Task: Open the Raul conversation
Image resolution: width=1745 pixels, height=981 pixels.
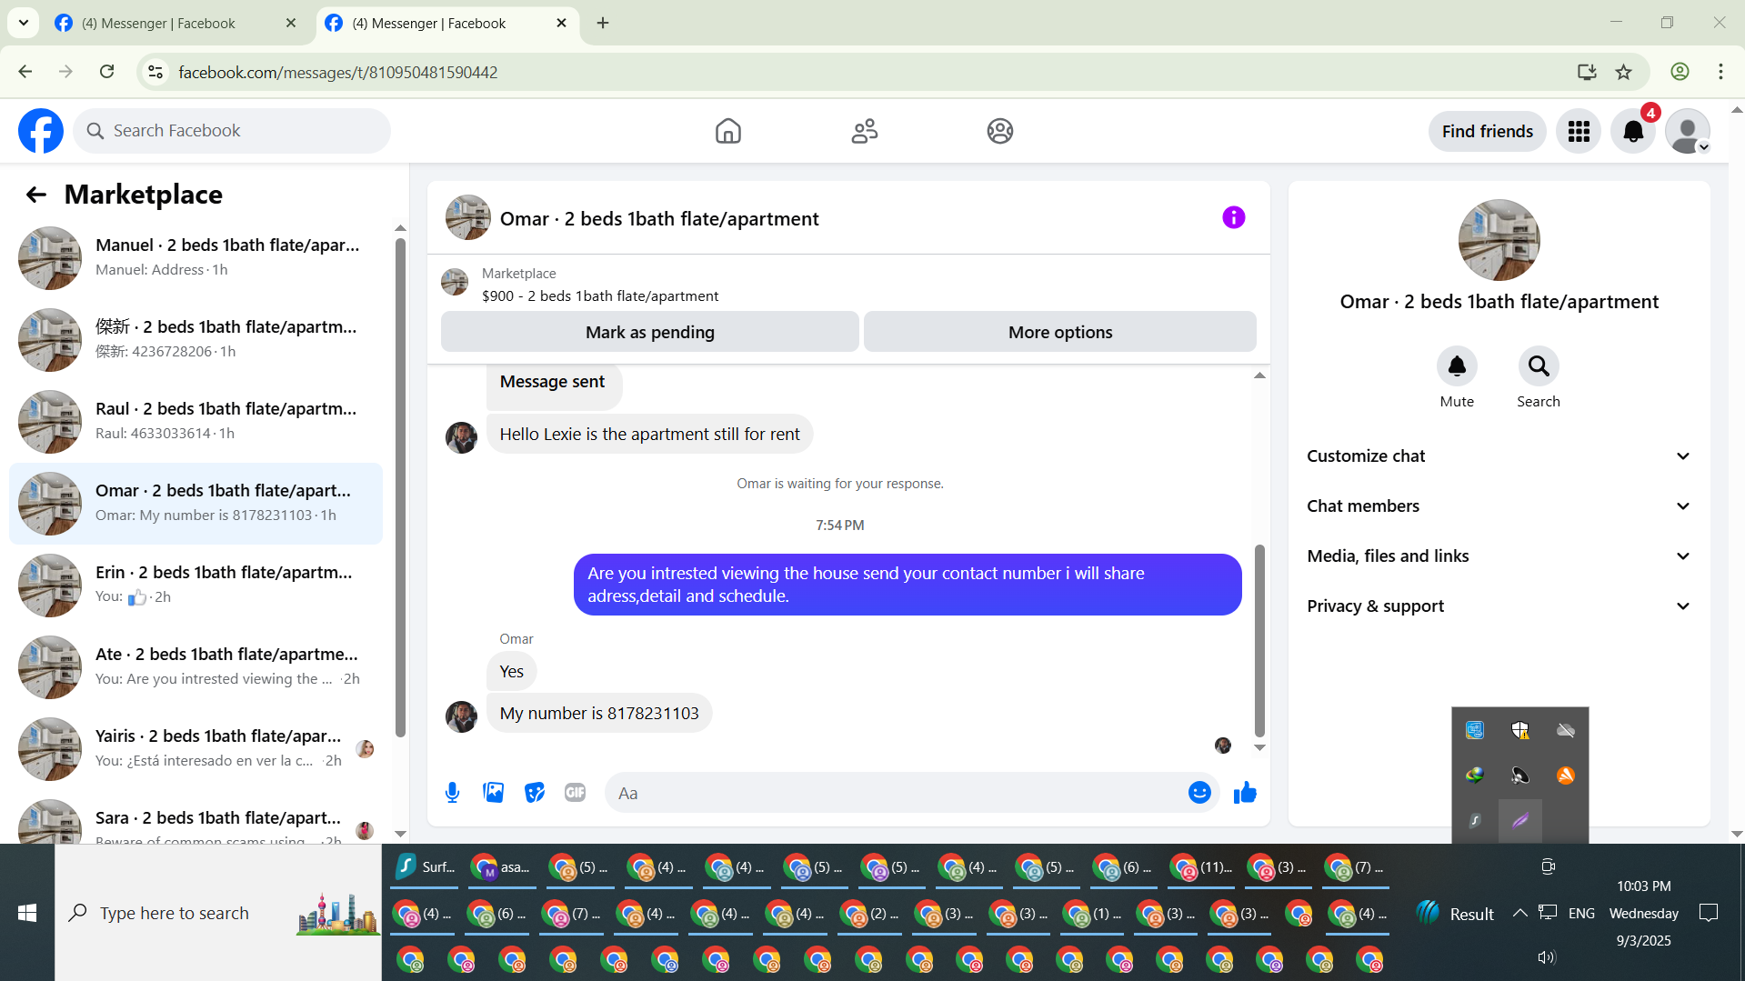Action: (x=196, y=422)
